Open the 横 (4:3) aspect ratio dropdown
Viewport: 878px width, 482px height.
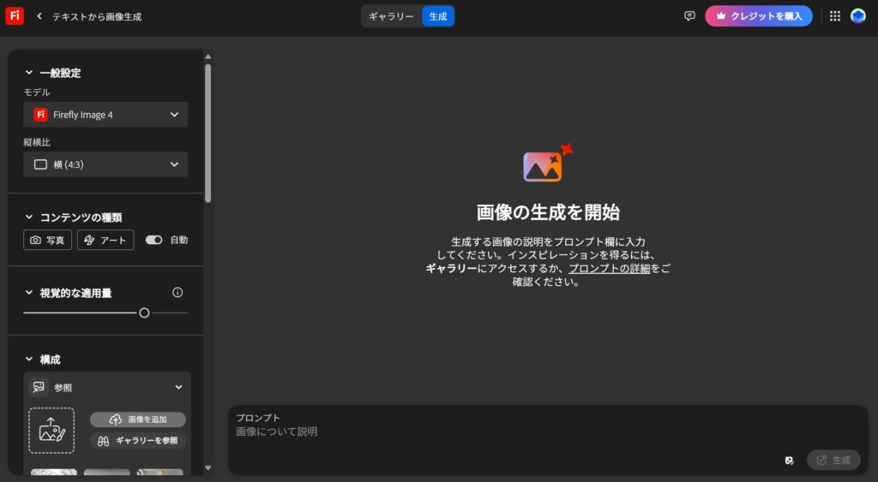(105, 164)
